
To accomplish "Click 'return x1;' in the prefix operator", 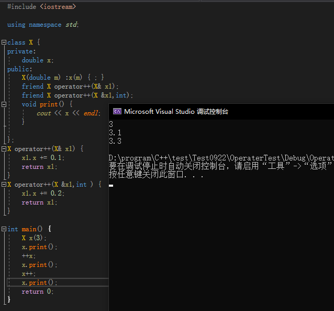I will click(x=39, y=167).
